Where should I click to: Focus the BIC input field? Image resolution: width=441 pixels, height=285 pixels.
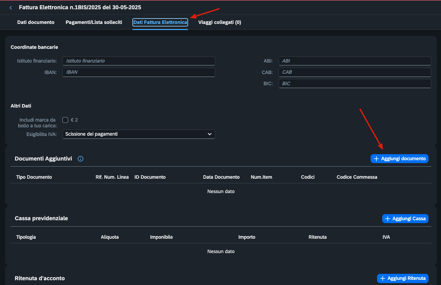pos(355,84)
